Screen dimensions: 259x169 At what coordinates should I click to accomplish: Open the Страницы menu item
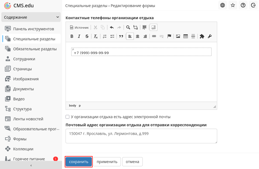point(31,69)
